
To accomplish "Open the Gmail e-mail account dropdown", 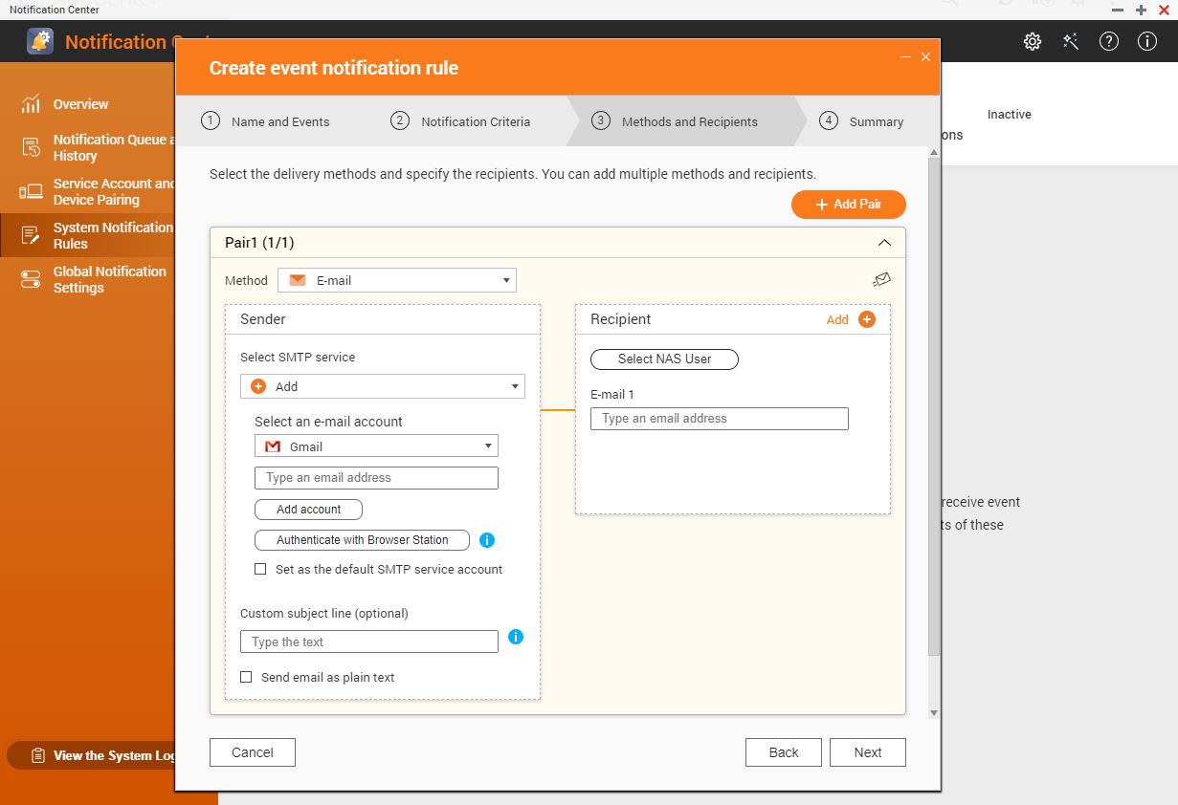I will coord(376,446).
